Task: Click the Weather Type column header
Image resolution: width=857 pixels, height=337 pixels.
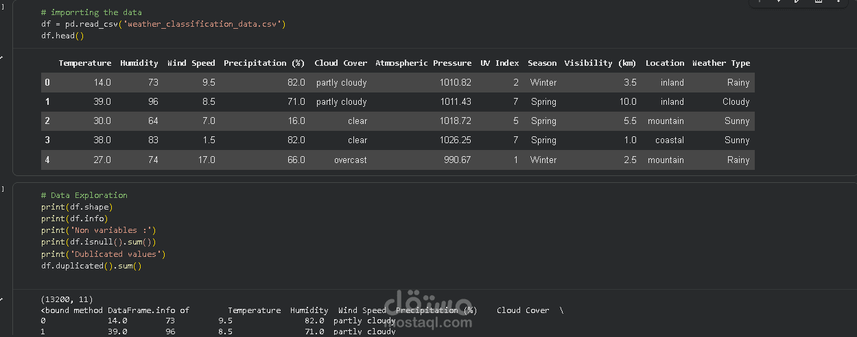Action: click(x=721, y=63)
